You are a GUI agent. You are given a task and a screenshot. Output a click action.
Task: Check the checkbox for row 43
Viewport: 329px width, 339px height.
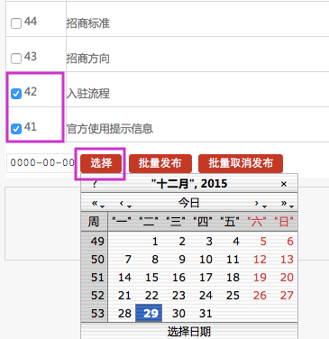coord(16,59)
